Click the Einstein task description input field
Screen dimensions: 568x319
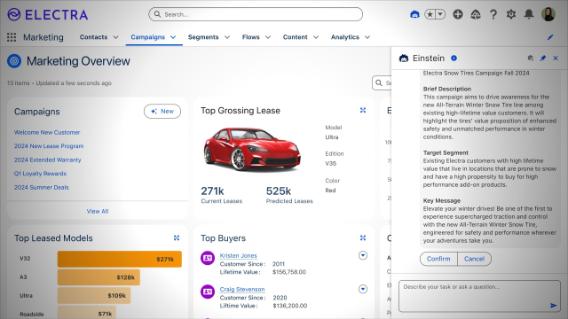tap(479, 296)
